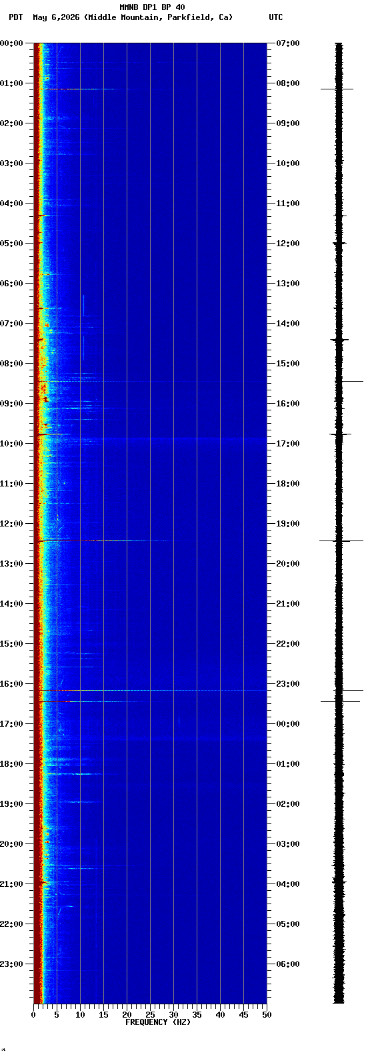This screenshot has width=368, height=1057.
Task: Click Middle Mountain, Parkfield, Ca location text
Action: (159, 17)
